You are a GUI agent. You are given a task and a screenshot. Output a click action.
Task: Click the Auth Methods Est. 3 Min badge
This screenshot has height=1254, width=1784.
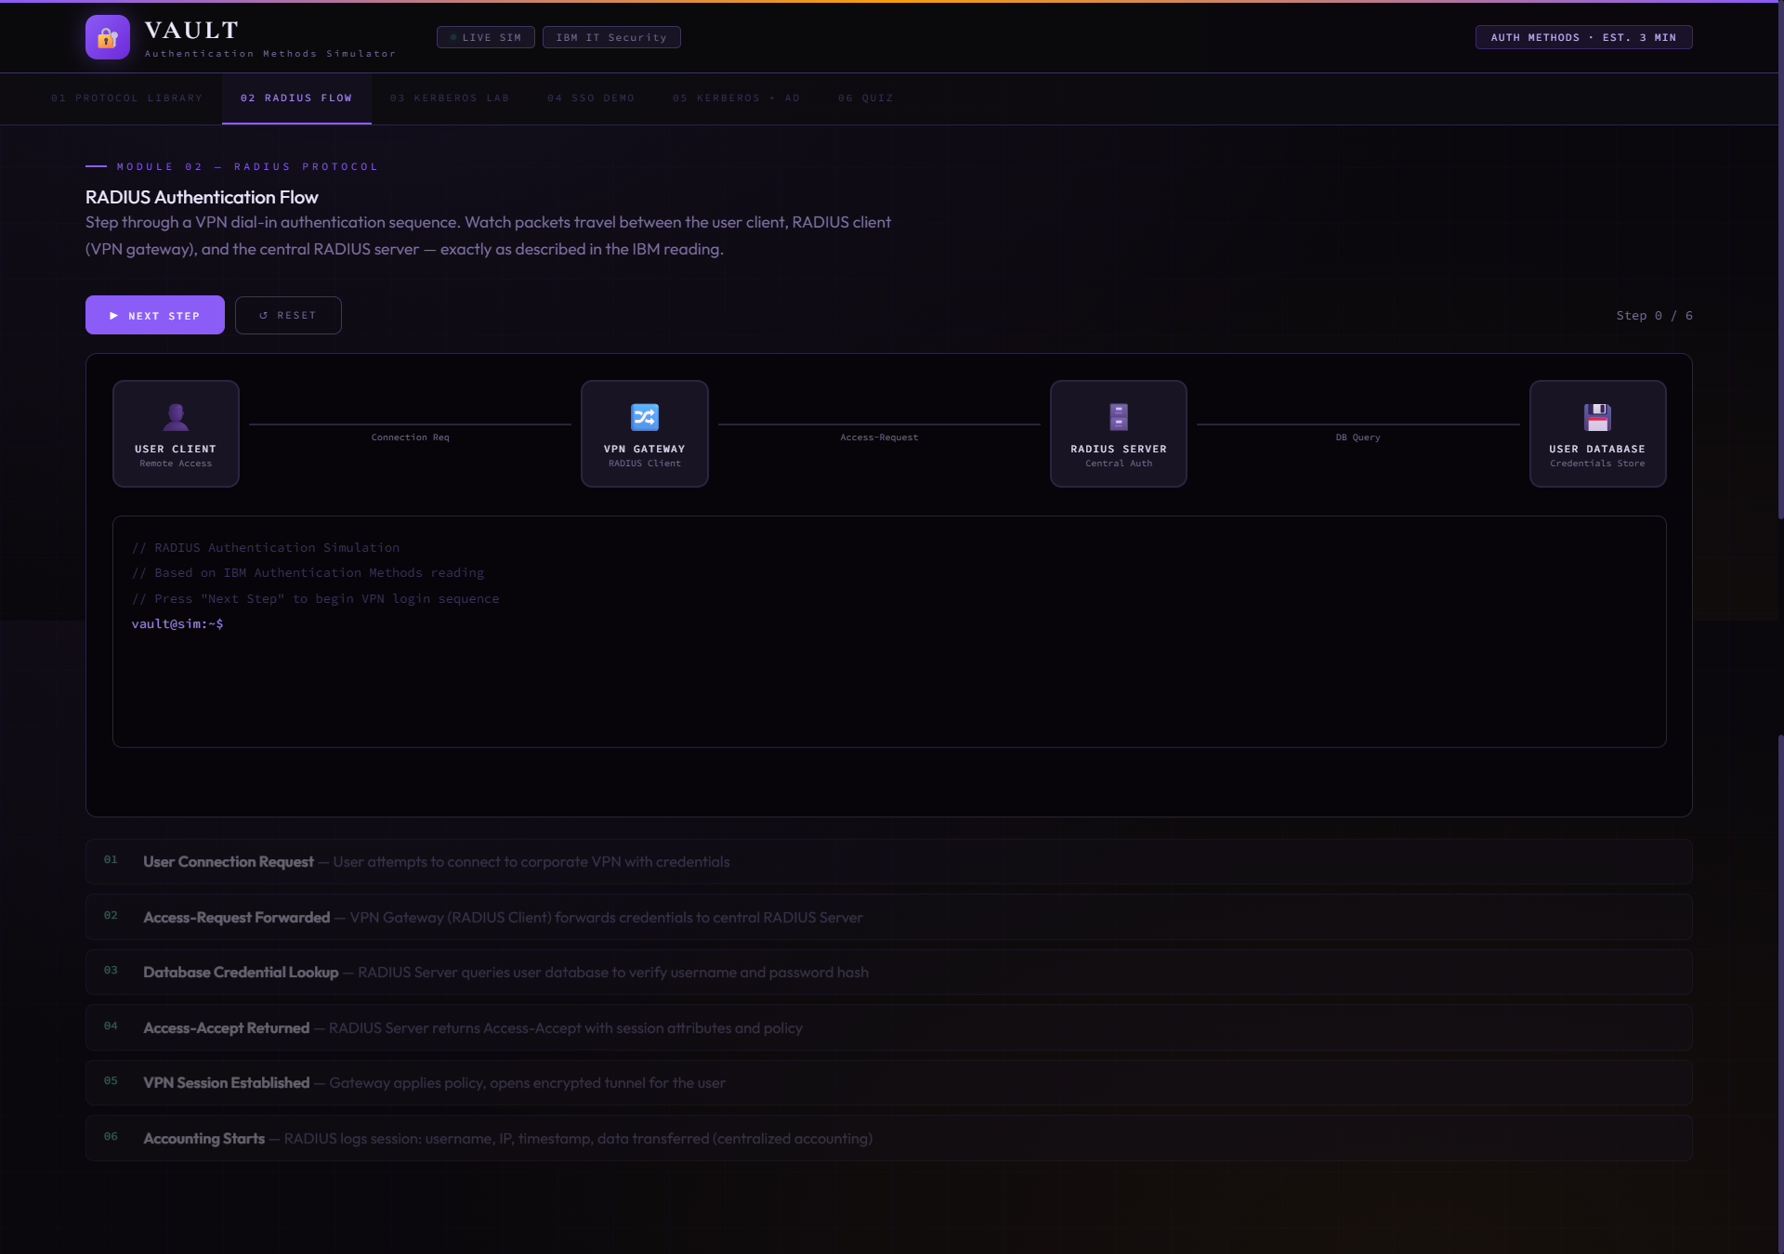[x=1583, y=37]
